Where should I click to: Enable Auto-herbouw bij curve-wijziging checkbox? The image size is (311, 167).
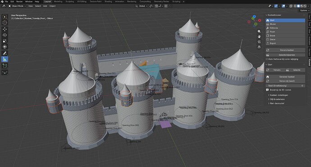click(x=267, y=59)
